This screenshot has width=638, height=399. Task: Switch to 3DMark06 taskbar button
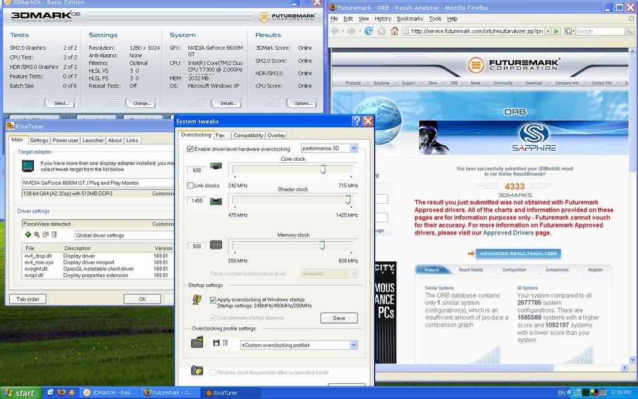pyautogui.click(x=109, y=393)
